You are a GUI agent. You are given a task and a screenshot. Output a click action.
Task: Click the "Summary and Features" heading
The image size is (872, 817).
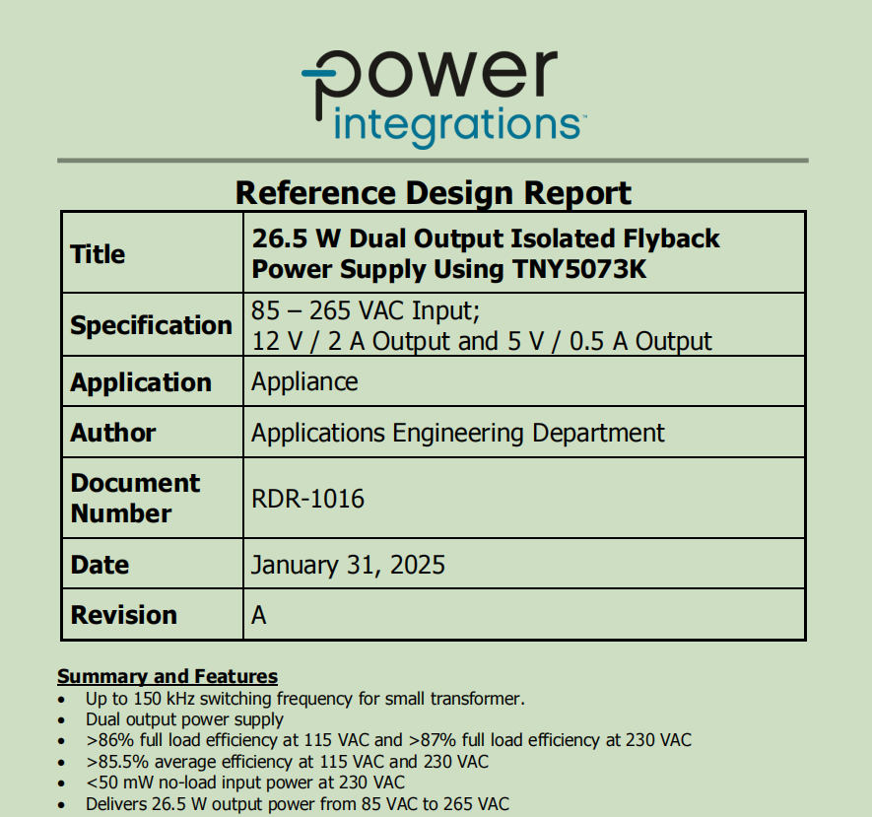168,676
